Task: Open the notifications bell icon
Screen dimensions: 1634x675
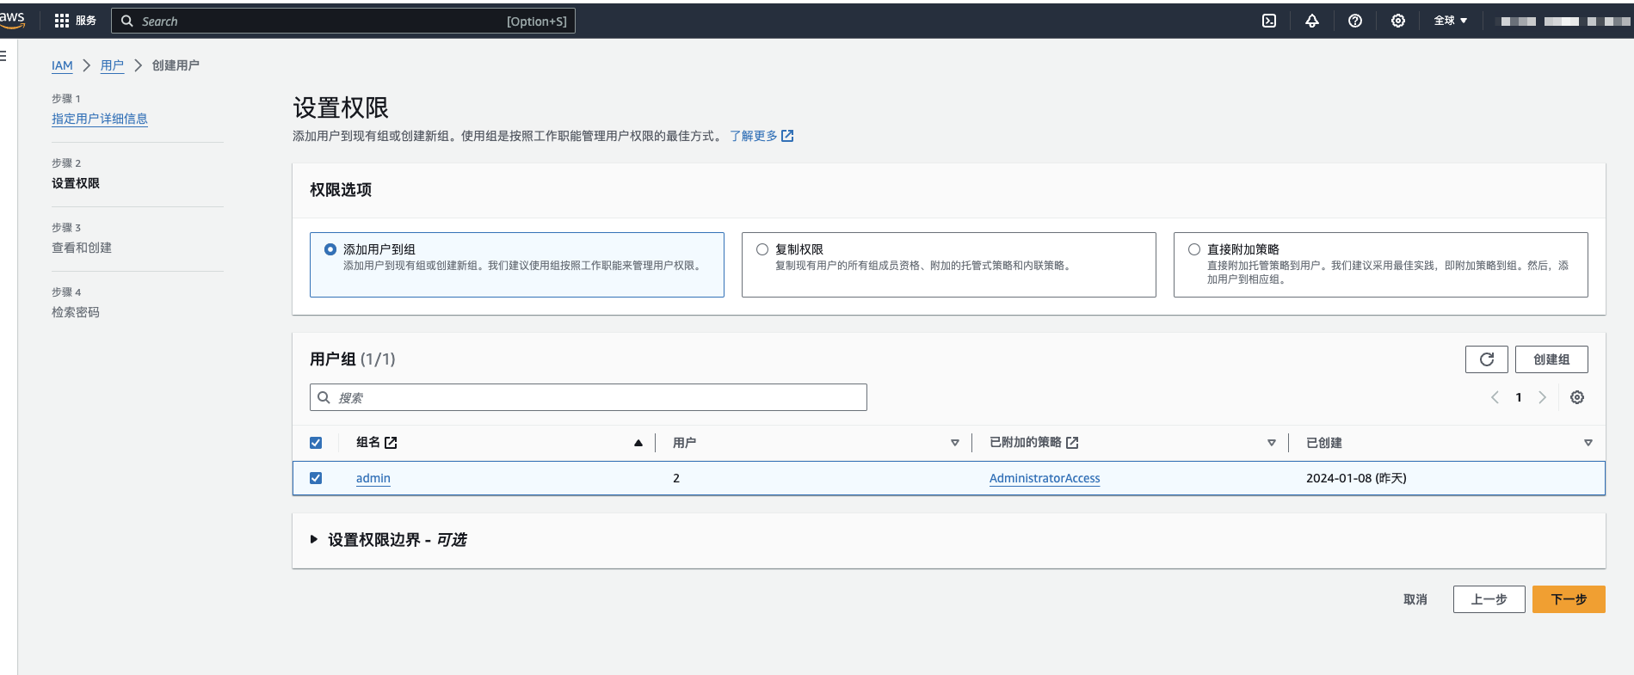Action: pos(1312,21)
